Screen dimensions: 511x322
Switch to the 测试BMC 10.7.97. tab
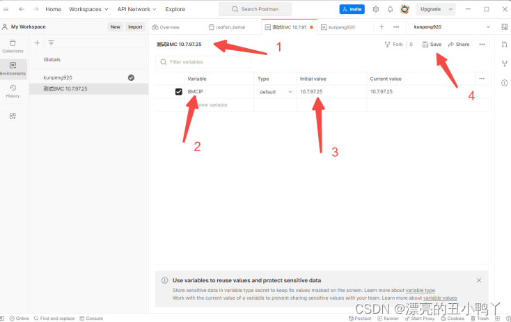point(289,27)
